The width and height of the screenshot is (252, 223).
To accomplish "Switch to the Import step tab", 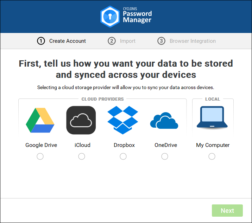I will tap(127, 41).
